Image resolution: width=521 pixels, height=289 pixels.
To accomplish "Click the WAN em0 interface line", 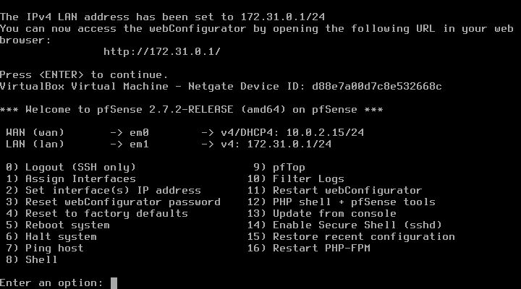I will tap(185, 133).
